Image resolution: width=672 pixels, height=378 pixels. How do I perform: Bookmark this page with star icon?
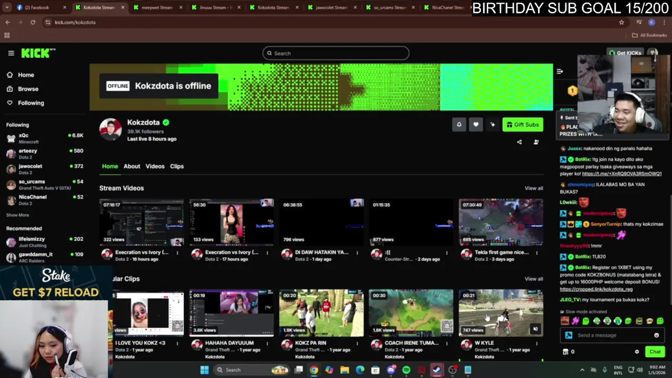click(x=622, y=23)
